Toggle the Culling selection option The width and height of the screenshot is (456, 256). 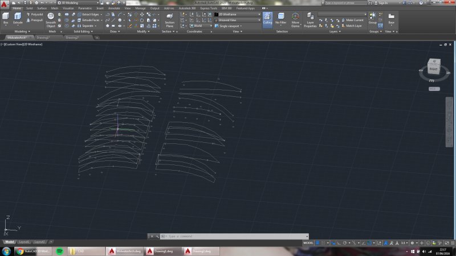click(x=267, y=19)
